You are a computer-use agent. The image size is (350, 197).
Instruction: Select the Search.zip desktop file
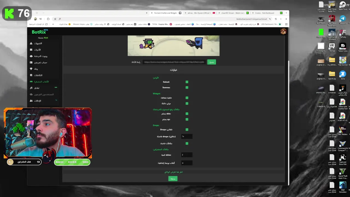332,75
